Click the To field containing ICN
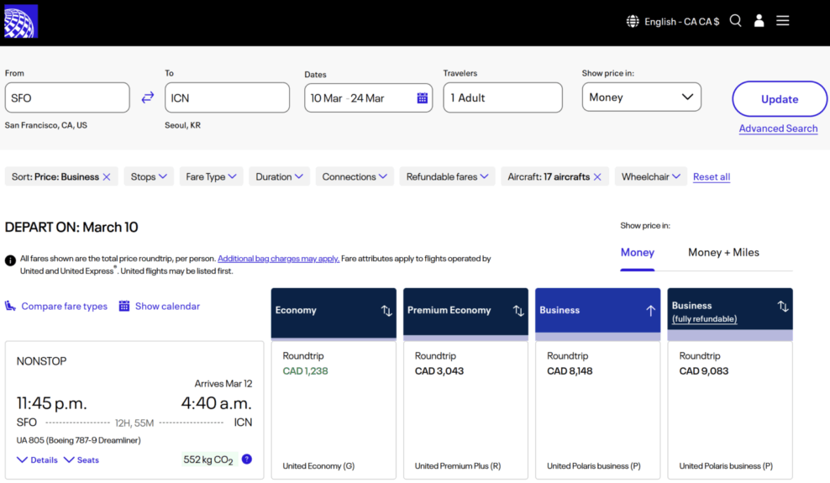The height and width of the screenshot is (483, 830). (227, 97)
